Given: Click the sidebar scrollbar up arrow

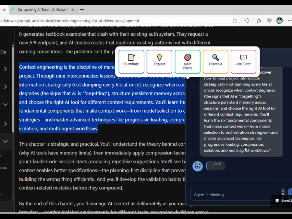Looking at the screenshot, I should click(13, 45).
